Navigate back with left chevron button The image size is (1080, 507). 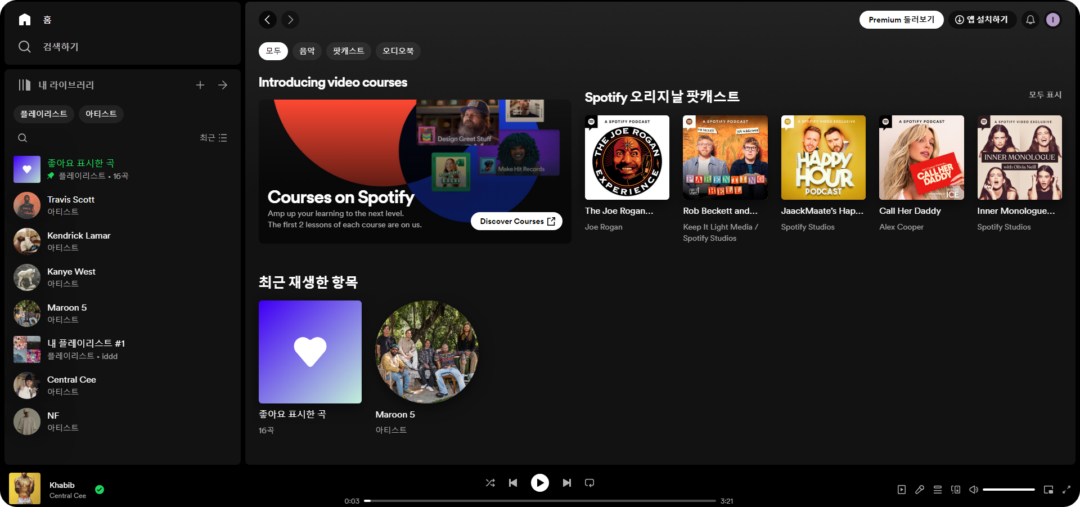click(x=268, y=20)
